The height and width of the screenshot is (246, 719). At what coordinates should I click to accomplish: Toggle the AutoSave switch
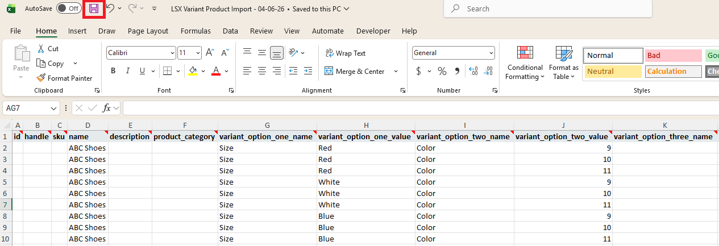tap(69, 9)
